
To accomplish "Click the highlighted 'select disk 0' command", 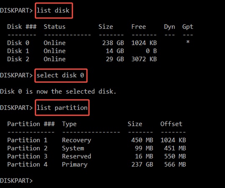I will 61,76.
